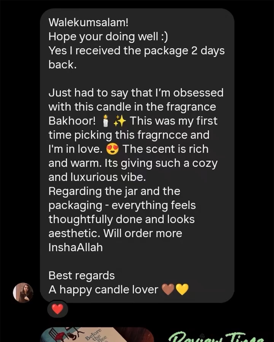Click the "Yes I received the package" line
Screen dimensions: 274x342
click(x=136, y=50)
